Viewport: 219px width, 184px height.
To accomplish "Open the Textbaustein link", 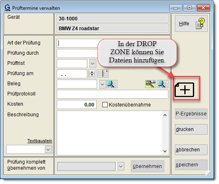I will [x=40, y=141].
